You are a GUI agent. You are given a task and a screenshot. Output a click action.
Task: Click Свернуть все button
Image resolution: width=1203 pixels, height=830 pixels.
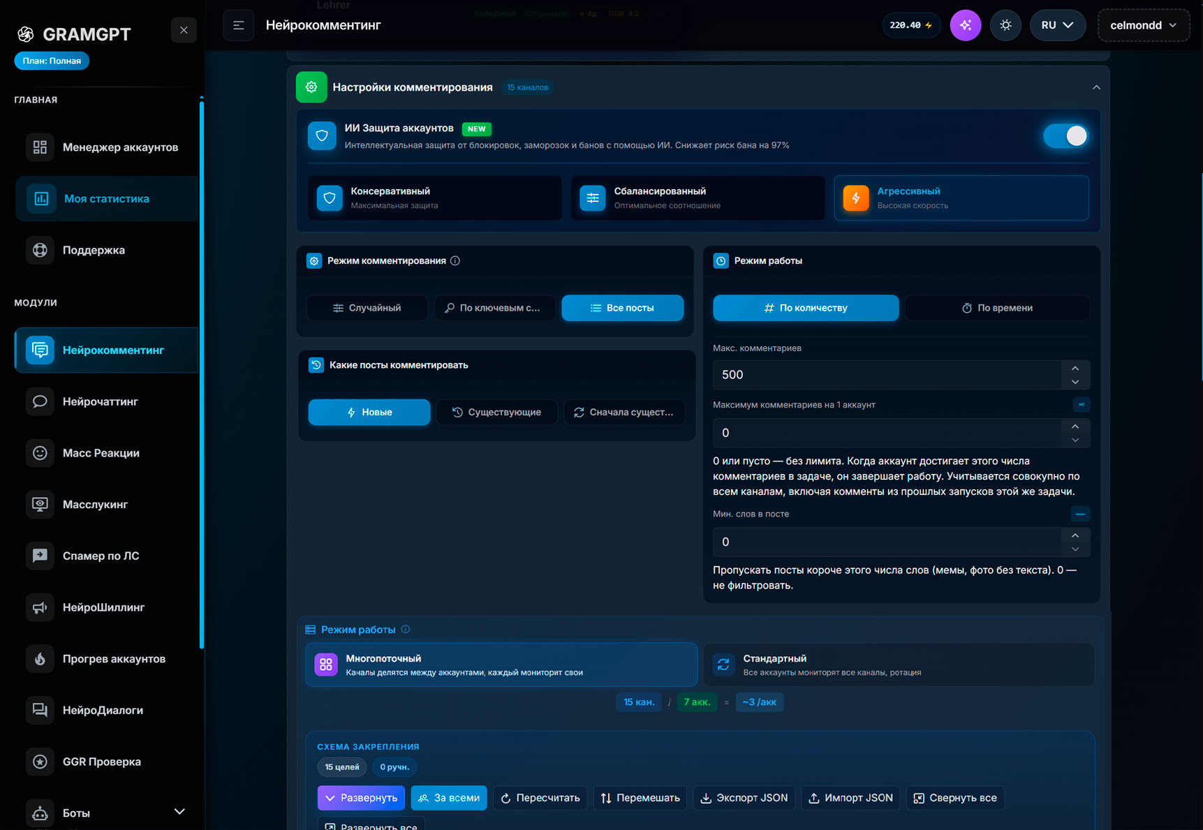tap(955, 798)
